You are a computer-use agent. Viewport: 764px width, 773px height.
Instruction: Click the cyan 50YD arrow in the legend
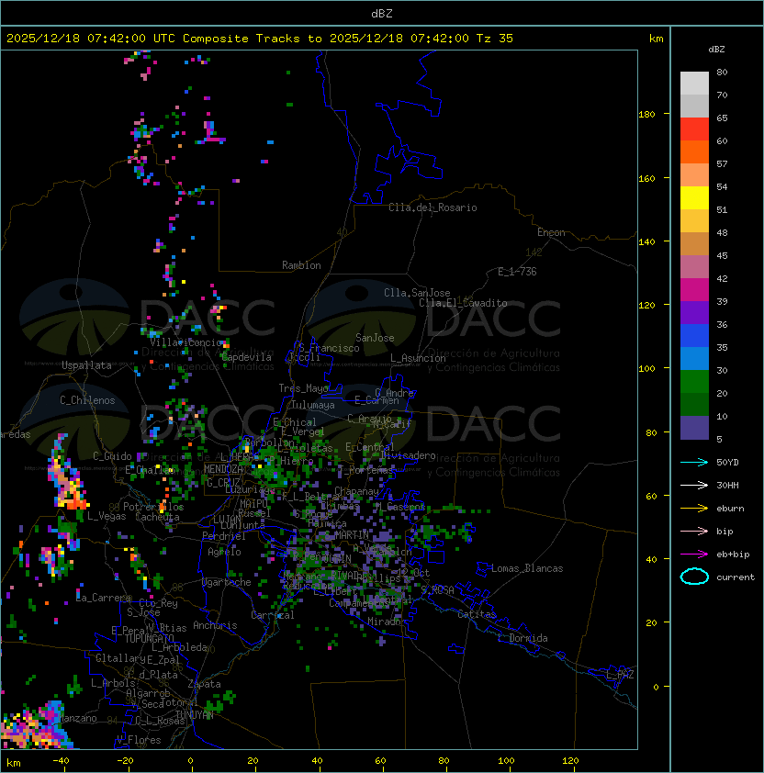coord(694,462)
